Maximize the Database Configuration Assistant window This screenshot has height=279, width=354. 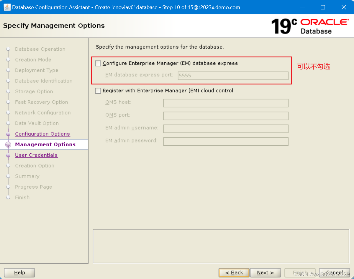(323, 7)
